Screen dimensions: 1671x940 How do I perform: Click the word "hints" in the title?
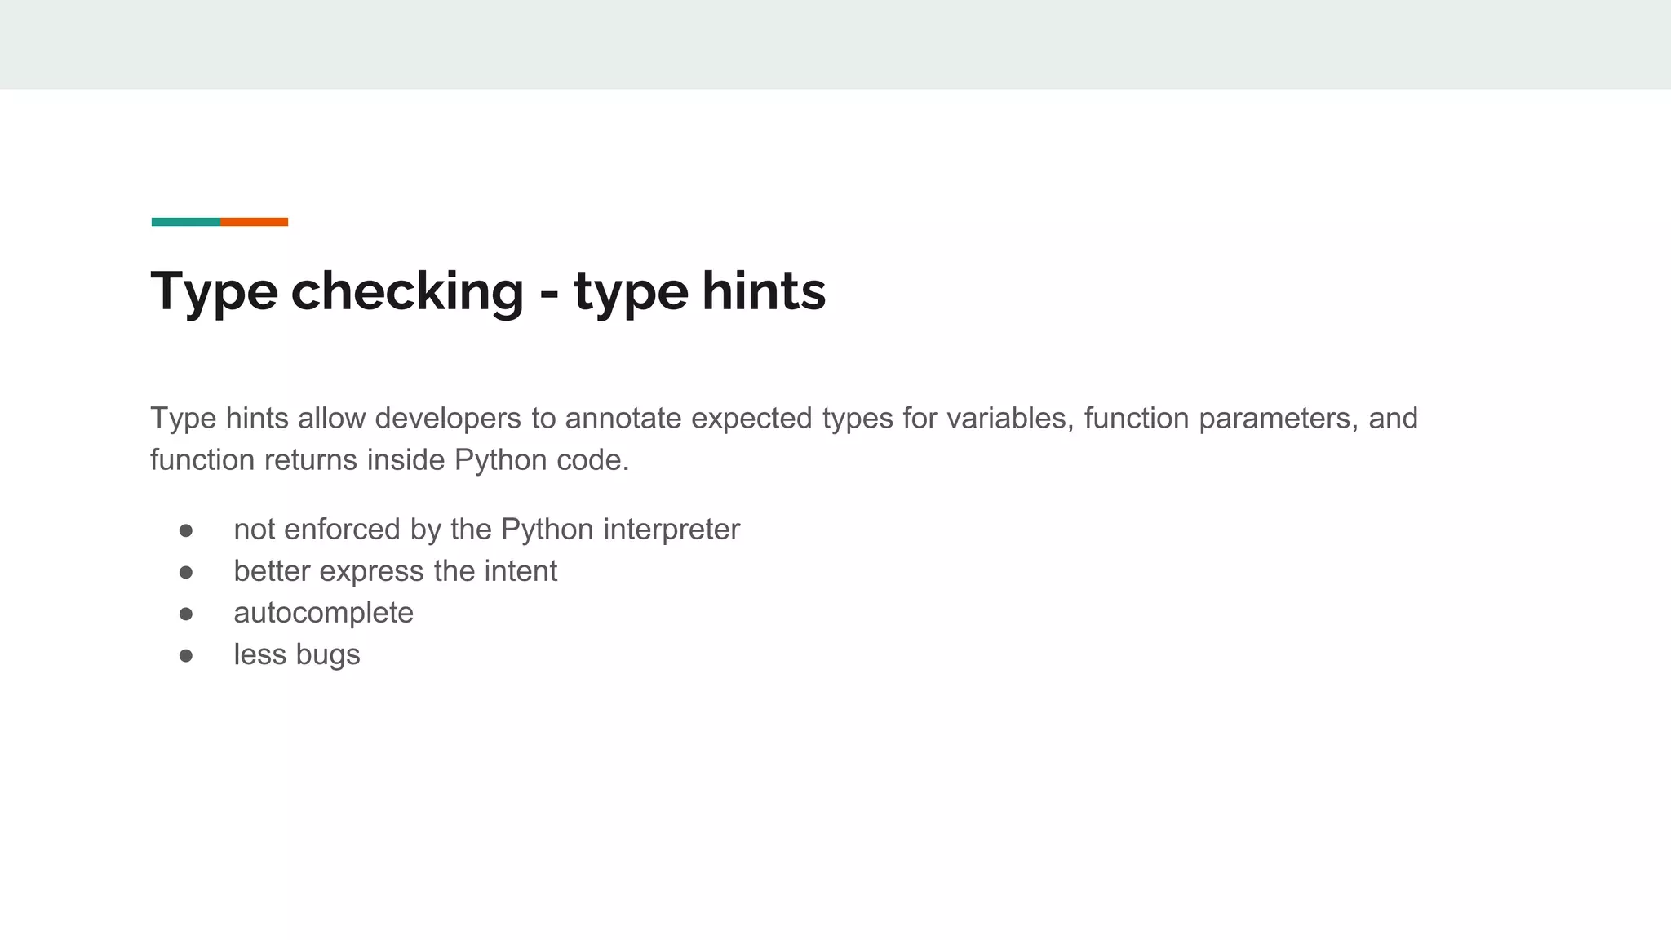(763, 291)
